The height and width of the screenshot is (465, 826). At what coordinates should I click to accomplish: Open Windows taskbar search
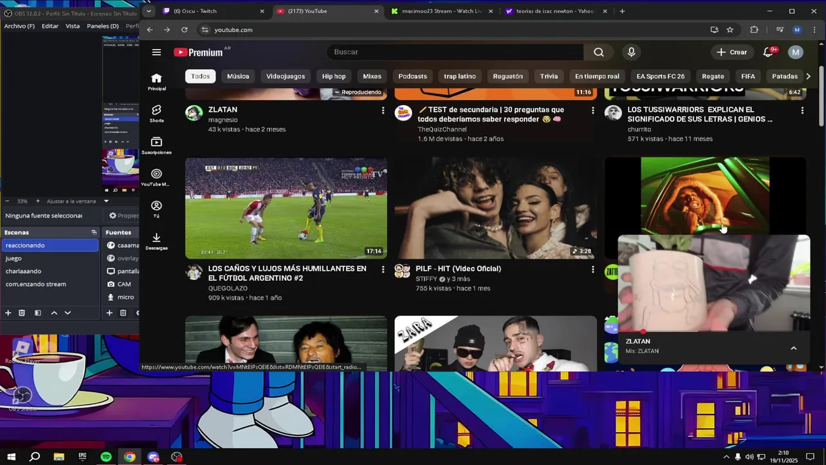pyautogui.click(x=35, y=457)
